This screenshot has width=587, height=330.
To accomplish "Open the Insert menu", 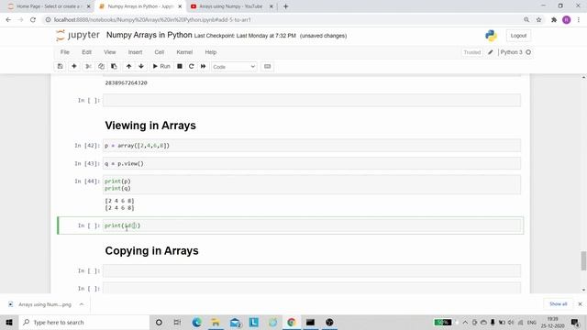I will pos(135,52).
